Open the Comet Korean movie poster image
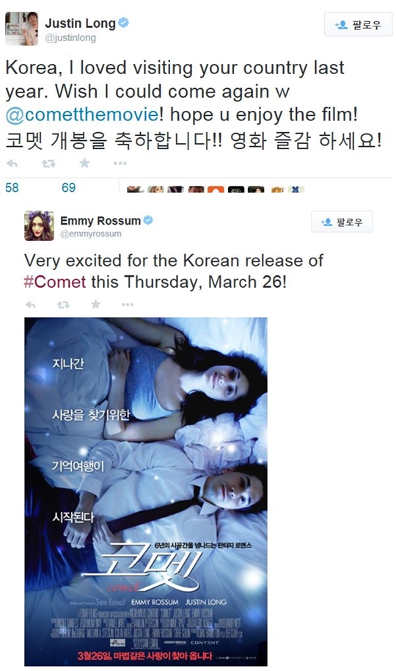Viewport: 396px width, 671px height. pyautogui.click(x=146, y=491)
